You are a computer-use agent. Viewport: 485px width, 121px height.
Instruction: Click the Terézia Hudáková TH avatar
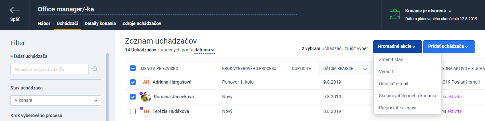[146, 111]
